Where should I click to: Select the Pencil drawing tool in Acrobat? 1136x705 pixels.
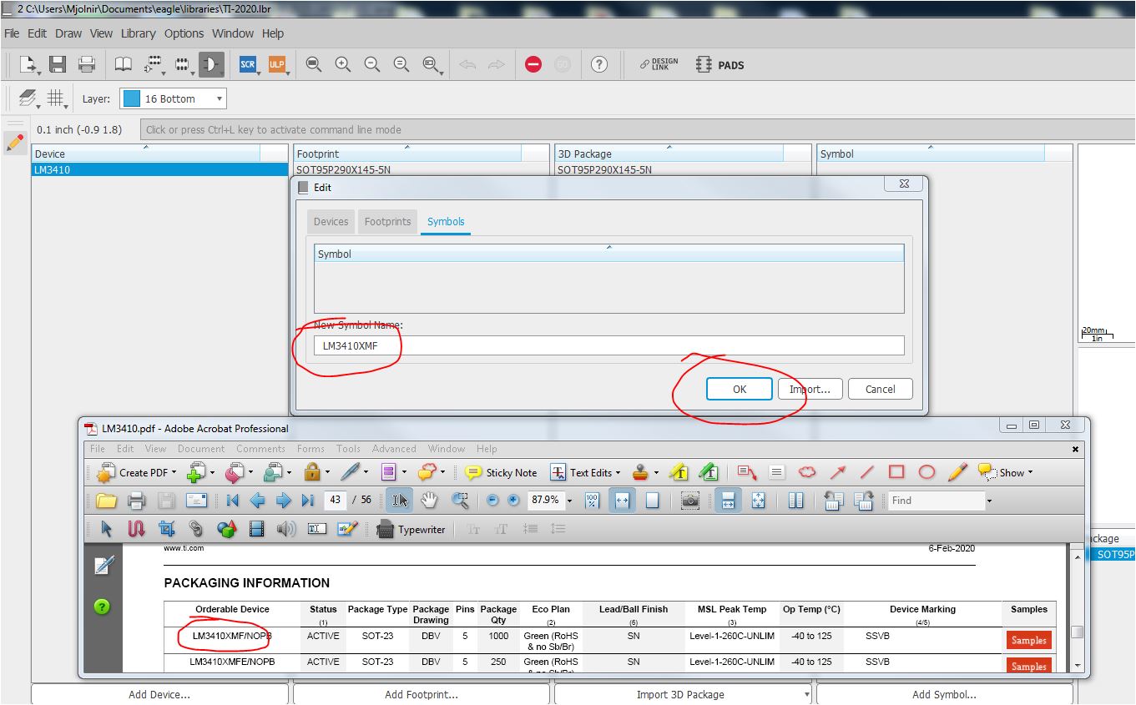(x=957, y=472)
